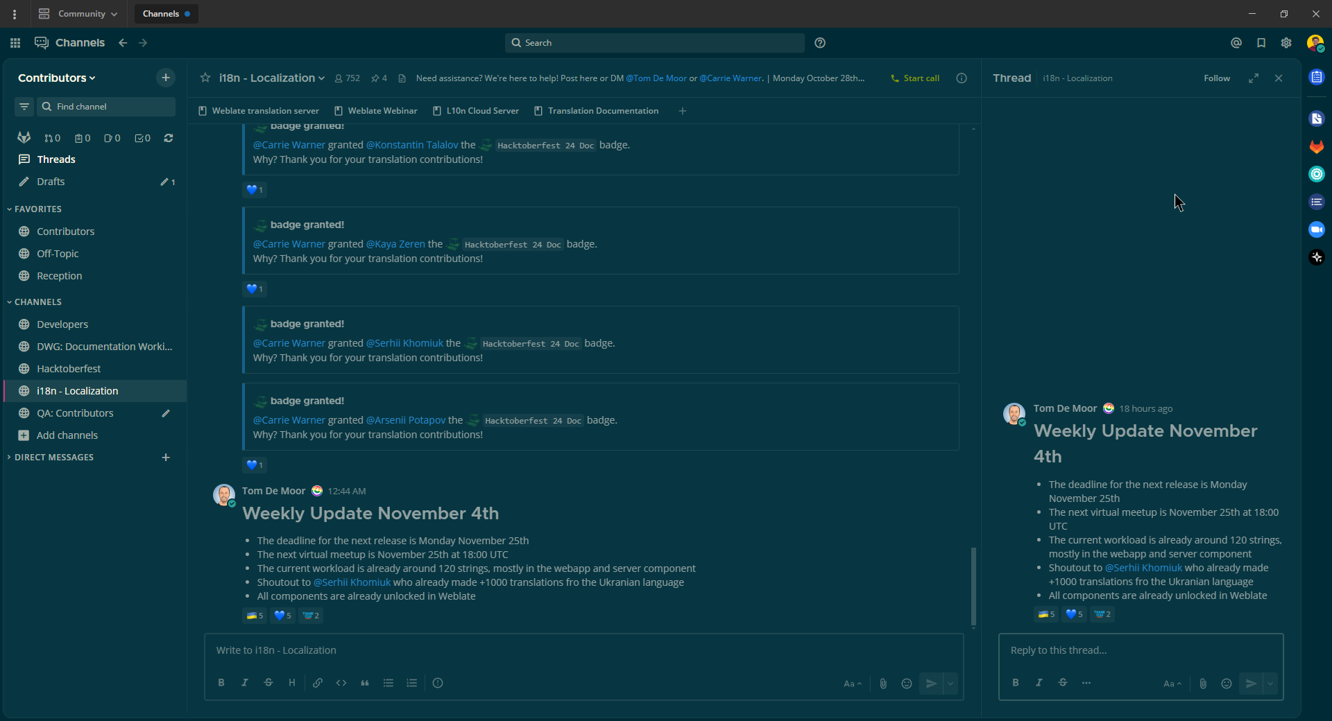This screenshot has height=721, width=1332.
Task: React with the Ukraine flag emoji reaction
Action: coord(254,615)
